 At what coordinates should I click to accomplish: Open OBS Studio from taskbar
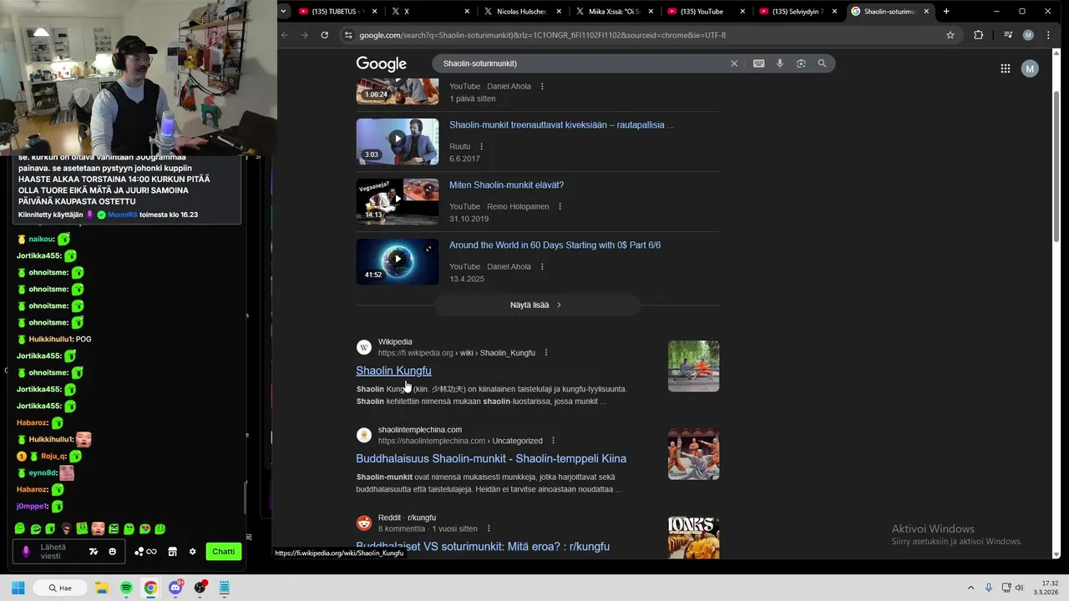[x=200, y=588]
